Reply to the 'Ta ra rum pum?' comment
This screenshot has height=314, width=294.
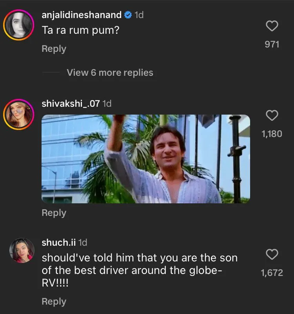point(54,49)
